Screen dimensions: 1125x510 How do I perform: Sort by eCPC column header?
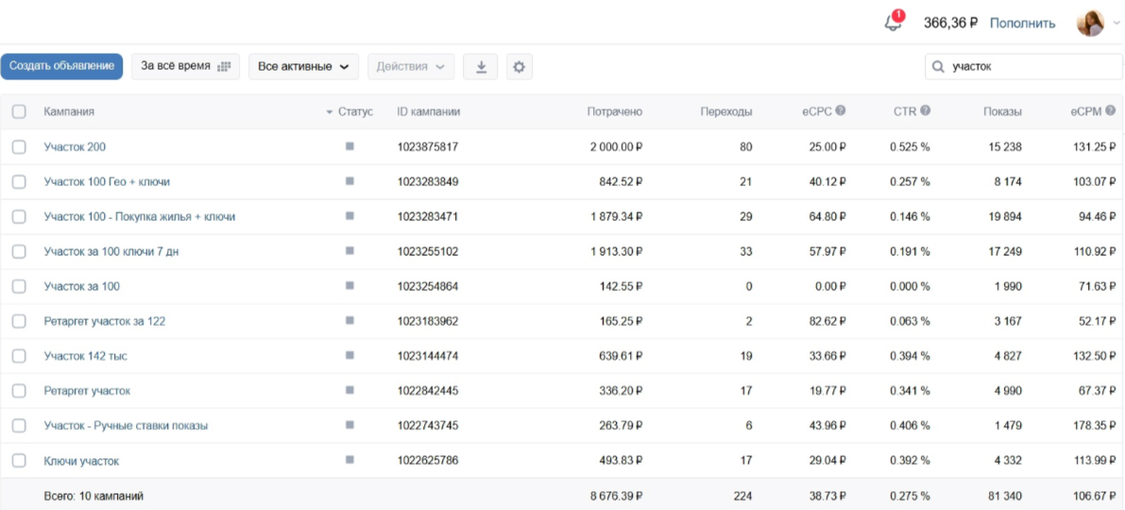pos(817,111)
